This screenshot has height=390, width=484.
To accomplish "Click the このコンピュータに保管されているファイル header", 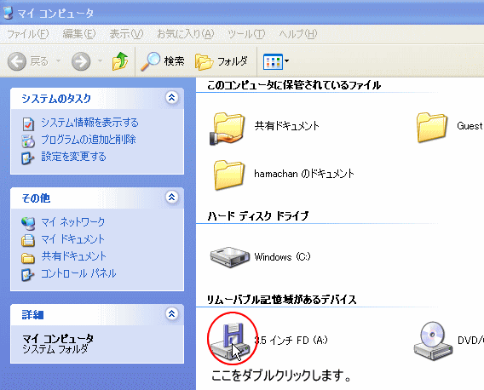I will click(x=294, y=85).
